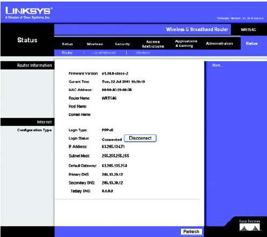267x237 pixels.
Task: Click the Router Information section header
Action: click(34, 65)
